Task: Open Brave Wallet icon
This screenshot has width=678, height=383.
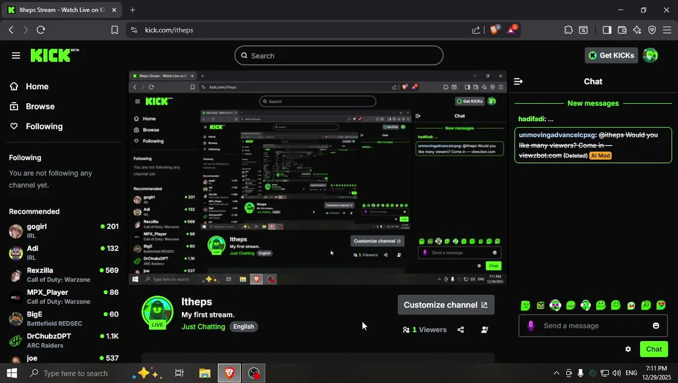Action: click(622, 30)
